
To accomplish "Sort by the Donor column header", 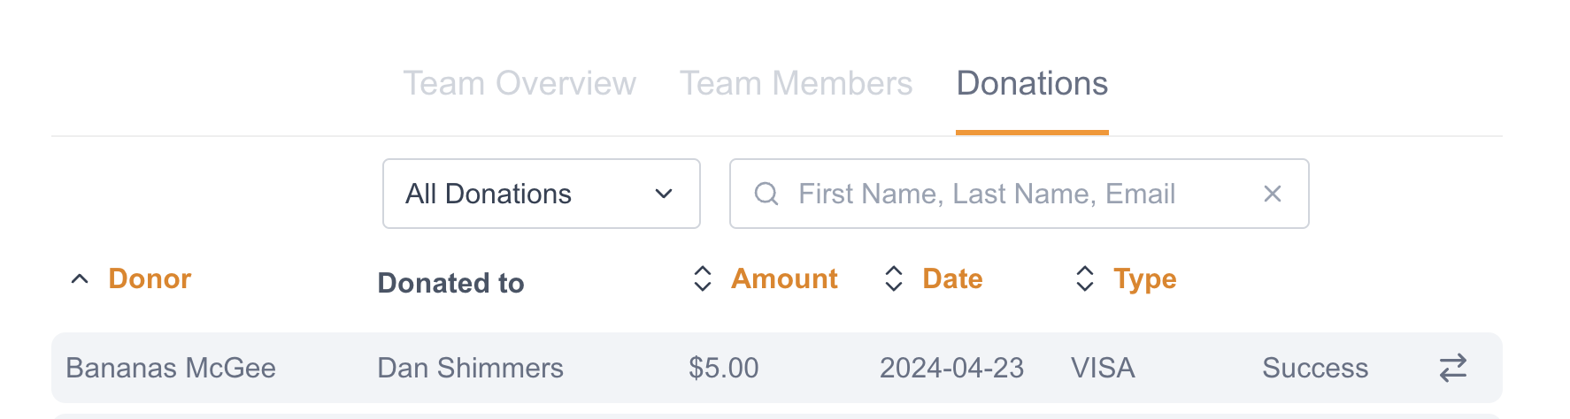I will click(150, 279).
